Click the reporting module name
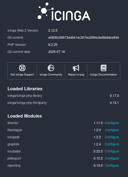 click(x=14, y=166)
